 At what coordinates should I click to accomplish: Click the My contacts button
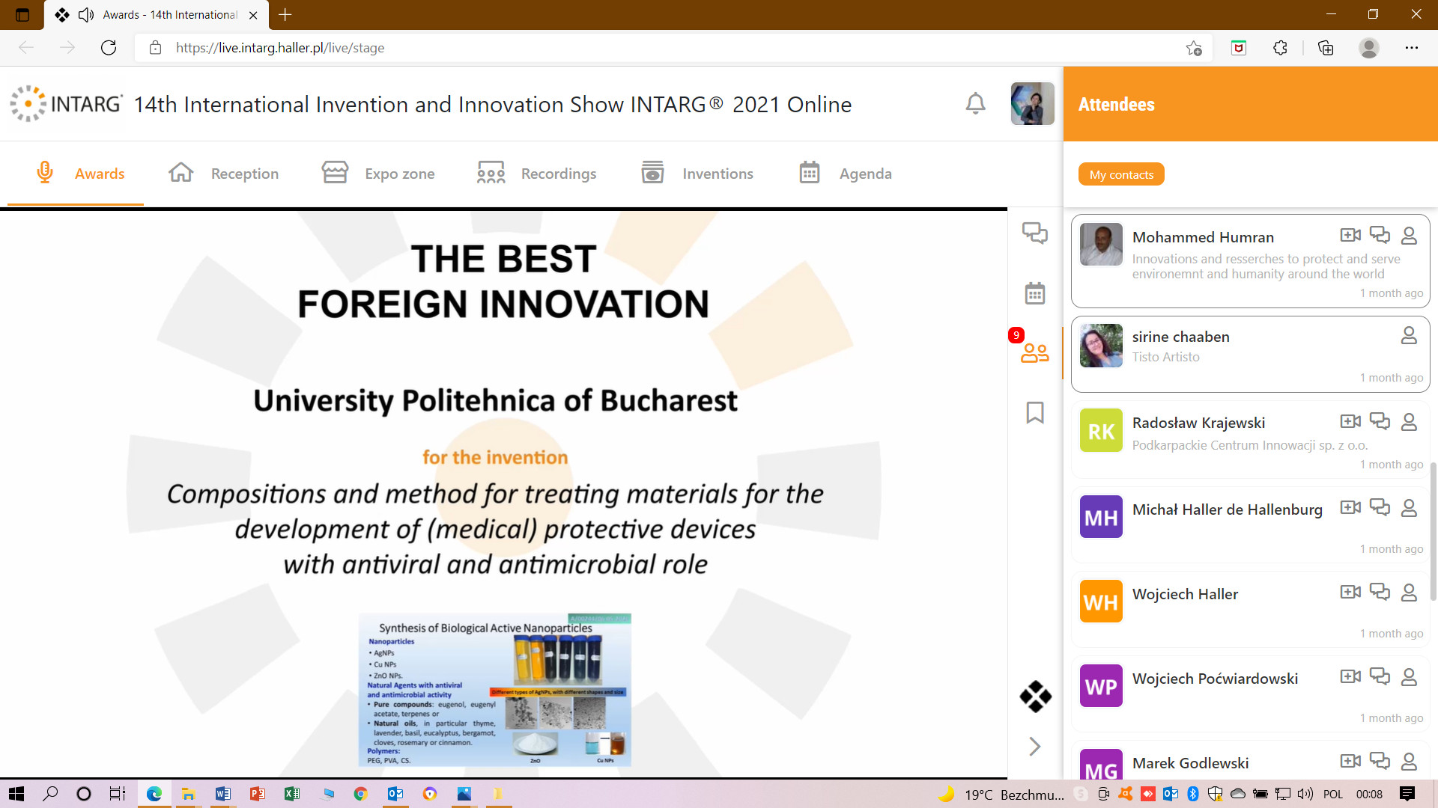point(1121,174)
